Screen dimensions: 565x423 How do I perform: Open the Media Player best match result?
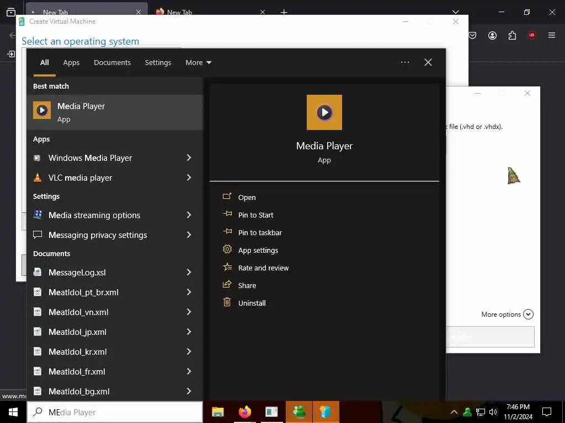click(115, 112)
